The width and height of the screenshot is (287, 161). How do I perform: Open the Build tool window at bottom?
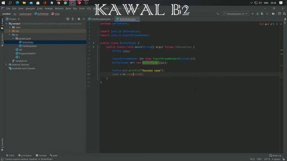[x=54, y=156]
